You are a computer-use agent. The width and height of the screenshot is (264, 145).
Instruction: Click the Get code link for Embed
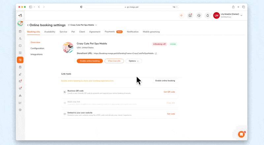pos(171,114)
